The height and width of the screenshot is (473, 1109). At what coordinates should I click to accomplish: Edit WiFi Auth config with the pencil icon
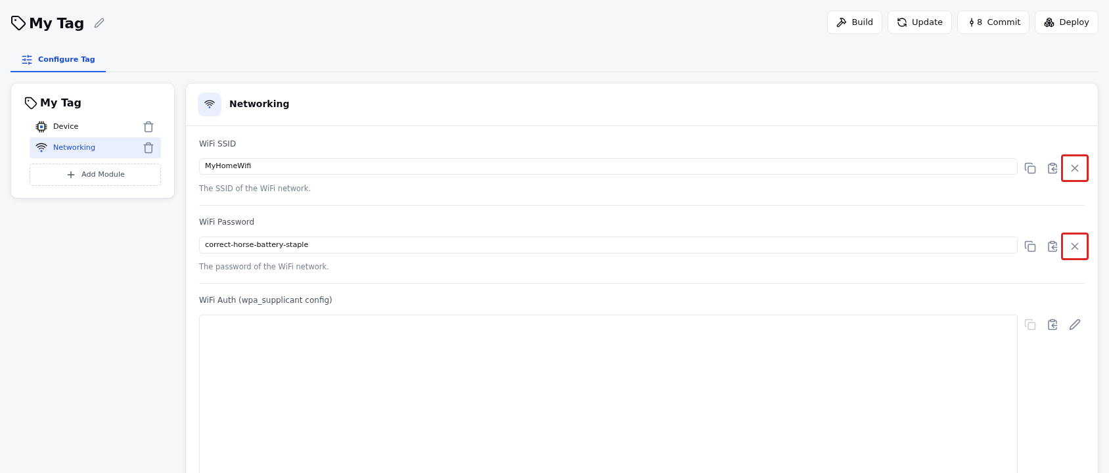1075,325
